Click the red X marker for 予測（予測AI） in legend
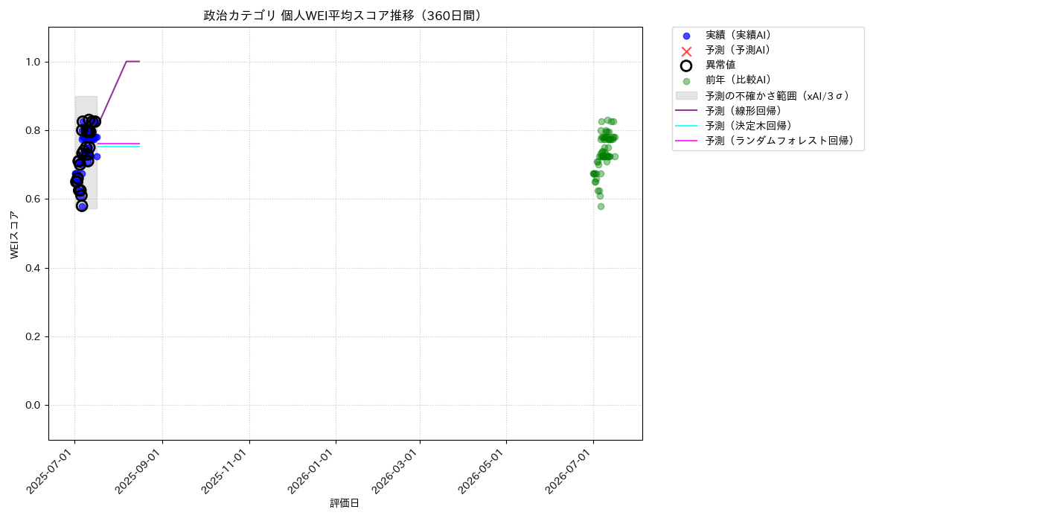1042x521 pixels. [x=686, y=51]
